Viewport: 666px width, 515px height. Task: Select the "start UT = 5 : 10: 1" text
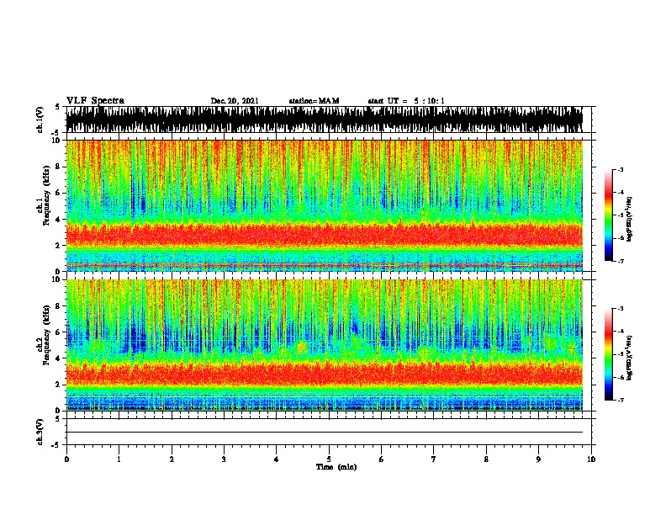[x=406, y=101]
